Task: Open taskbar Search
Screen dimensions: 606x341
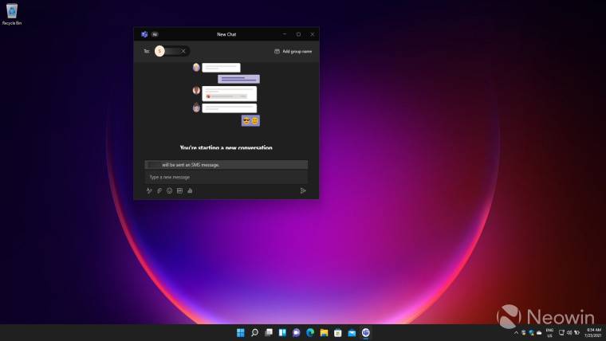Action: (x=254, y=332)
